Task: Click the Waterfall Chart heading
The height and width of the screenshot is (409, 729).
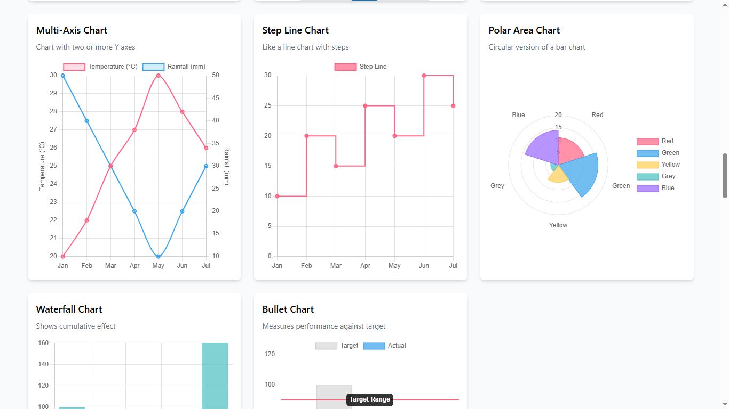Action: (69, 309)
